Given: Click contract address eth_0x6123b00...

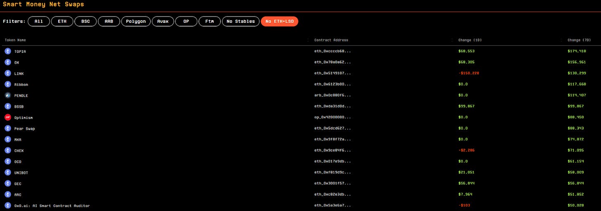Looking at the screenshot, I should tap(333, 85).
